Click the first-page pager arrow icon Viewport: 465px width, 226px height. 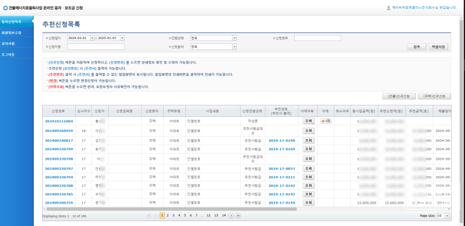(x=149, y=216)
